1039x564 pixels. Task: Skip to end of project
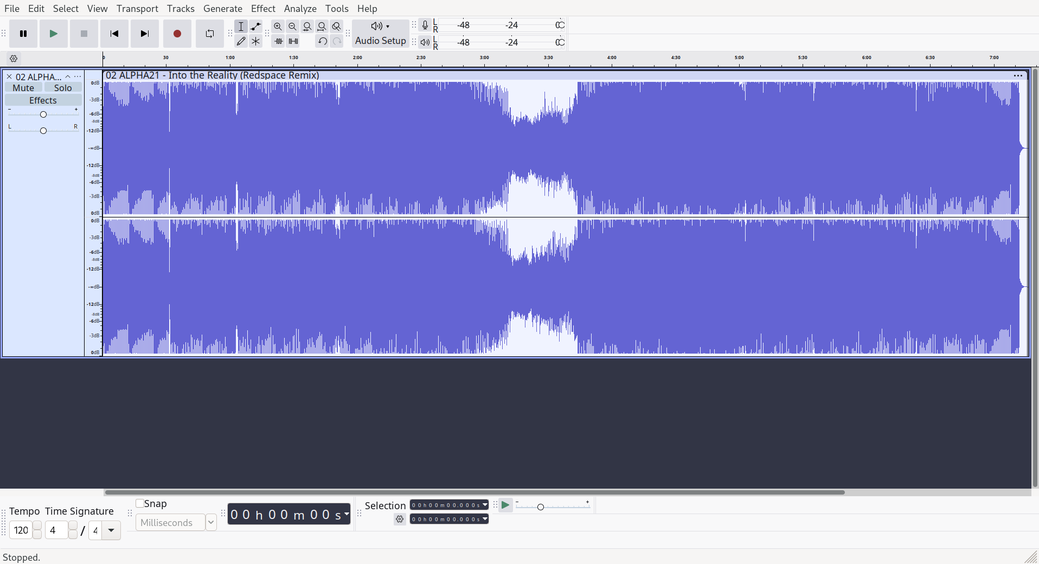point(145,34)
